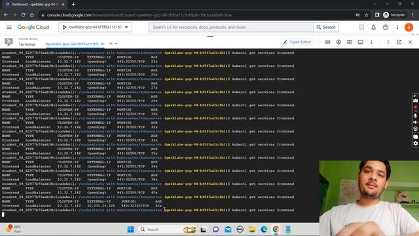Activate Cloud Shell icon in header
419x236 pixels.
(x=361, y=28)
